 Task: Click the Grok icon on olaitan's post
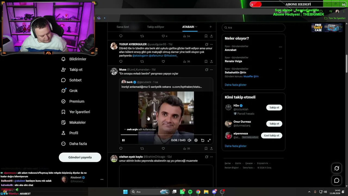tap(207, 157)
